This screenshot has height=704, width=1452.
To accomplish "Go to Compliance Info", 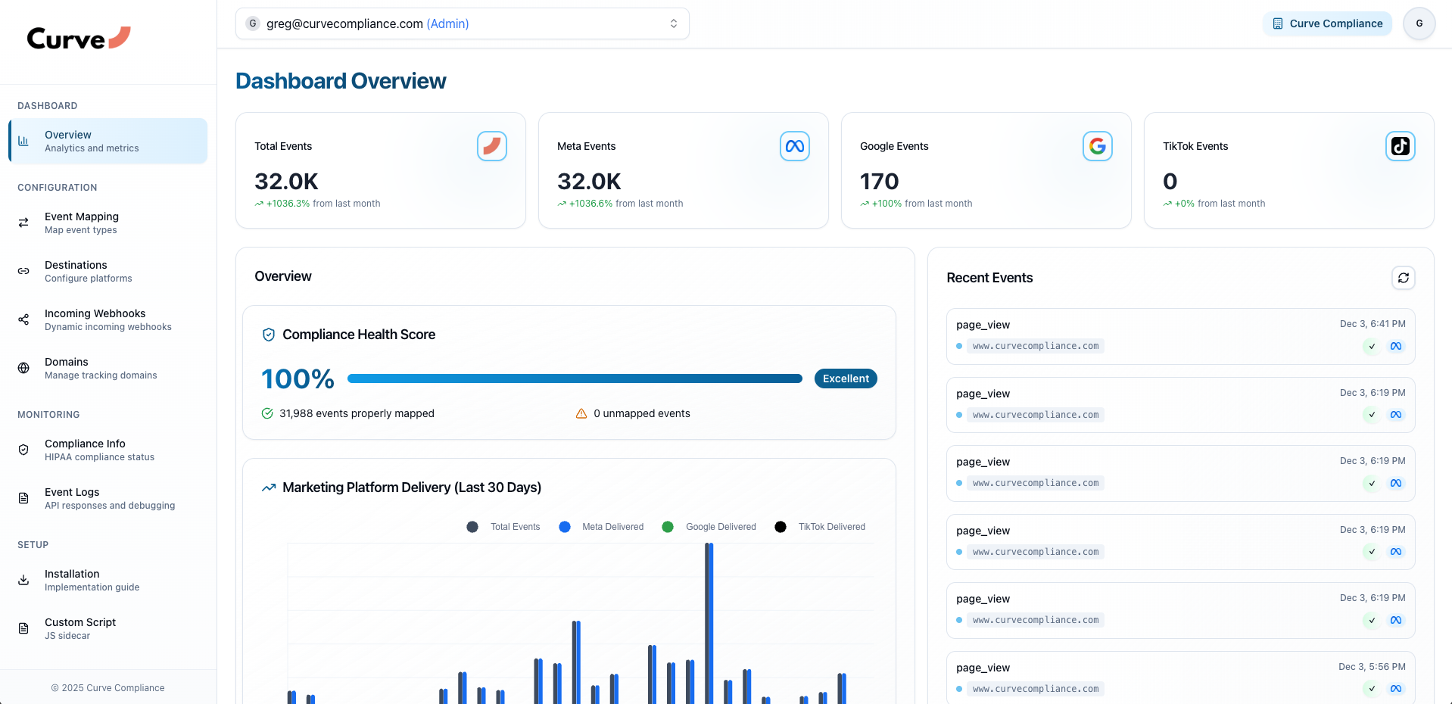I will pos(108,450).
